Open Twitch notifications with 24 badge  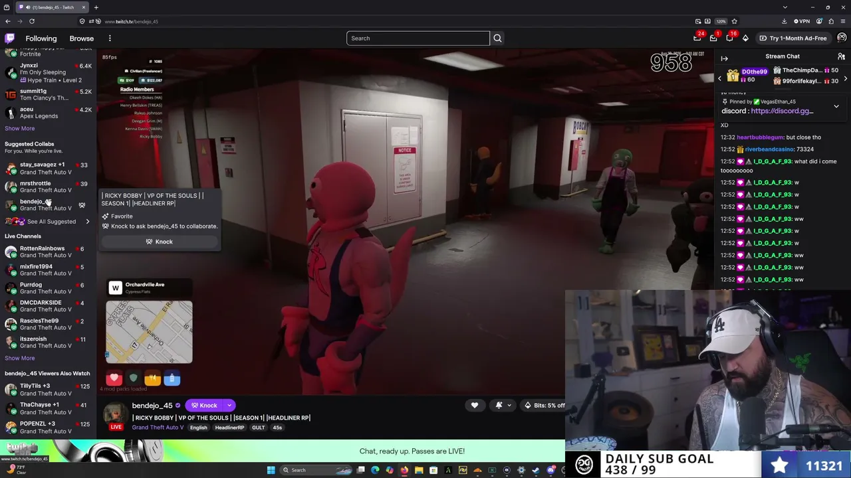(697, 39)
